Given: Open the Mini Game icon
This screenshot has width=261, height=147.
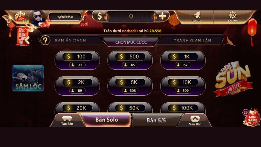Looking at the screenshot, I should pyautogui.click(x=252, y=118).
